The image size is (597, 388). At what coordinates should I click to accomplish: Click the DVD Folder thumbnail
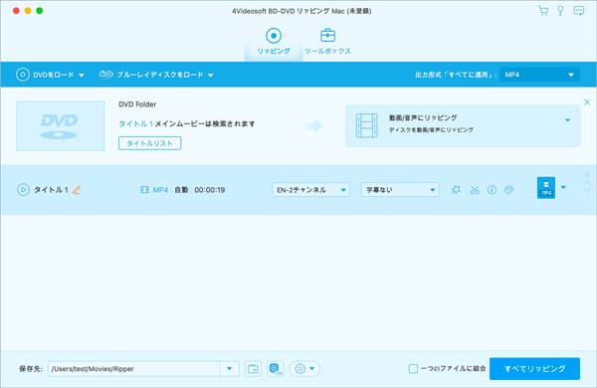[60, 125]
